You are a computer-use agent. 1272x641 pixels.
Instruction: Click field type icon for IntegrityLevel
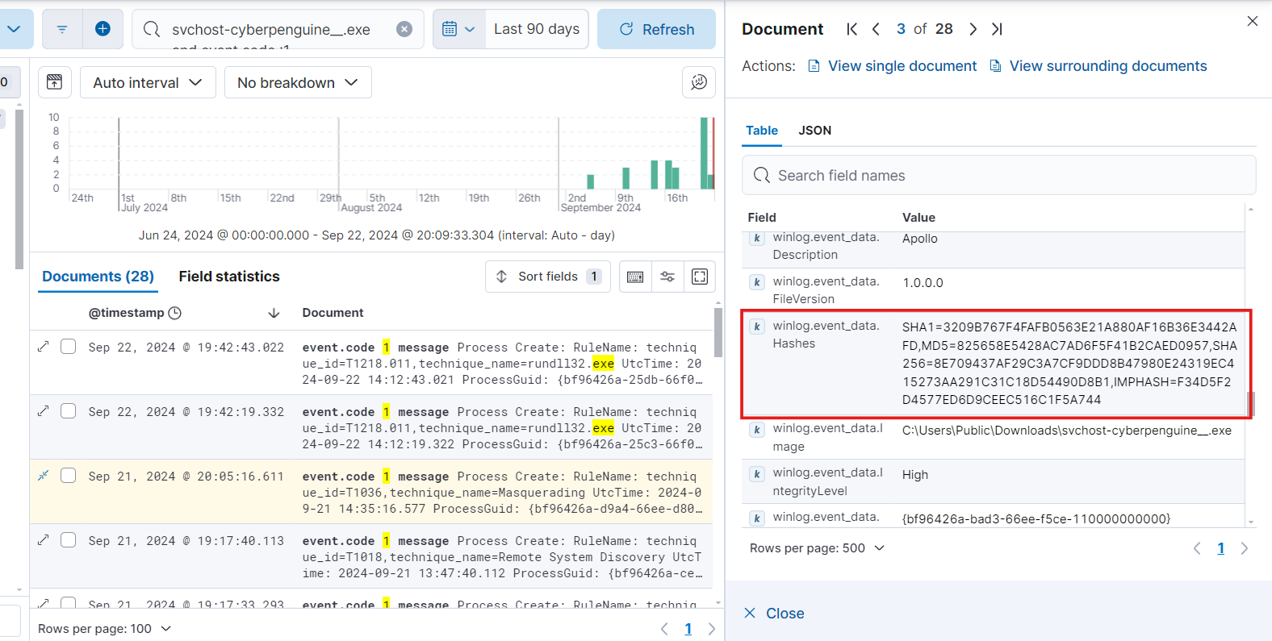(x=757, y=474)
